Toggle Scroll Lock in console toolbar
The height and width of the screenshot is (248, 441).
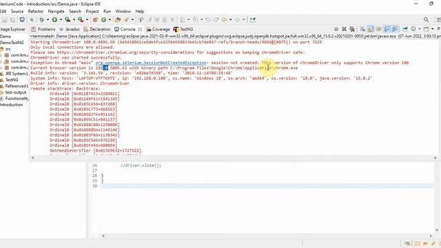371,29
